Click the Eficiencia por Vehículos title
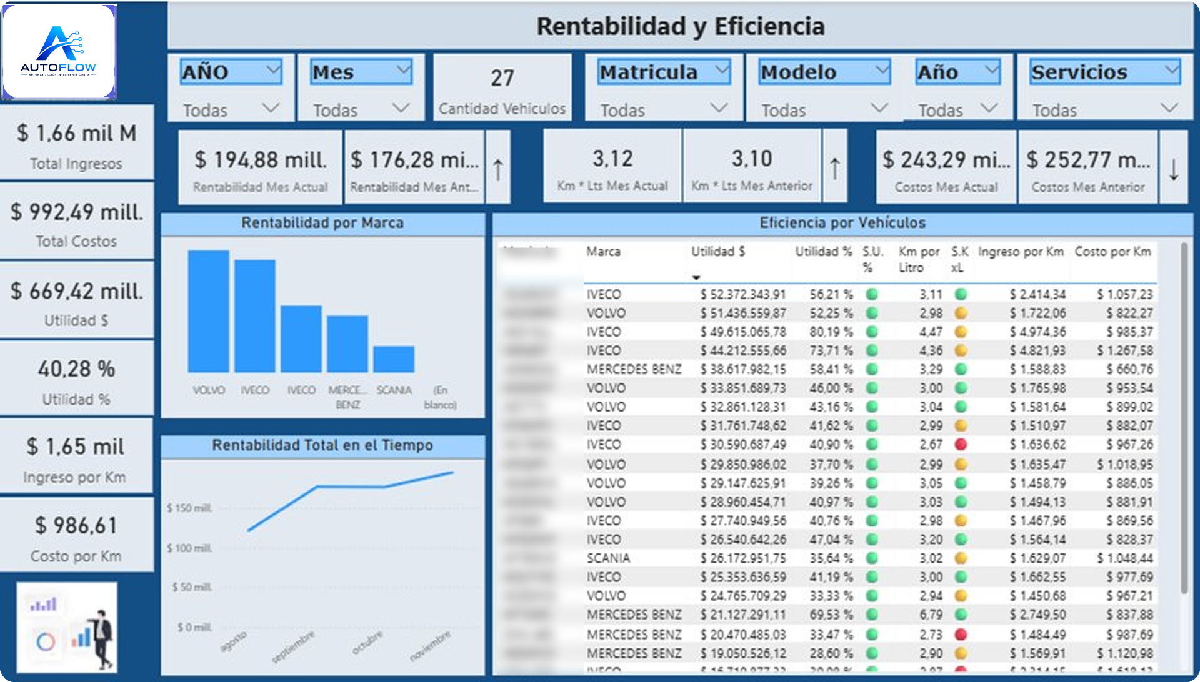 pyautogui.click(x=842, y=223)
